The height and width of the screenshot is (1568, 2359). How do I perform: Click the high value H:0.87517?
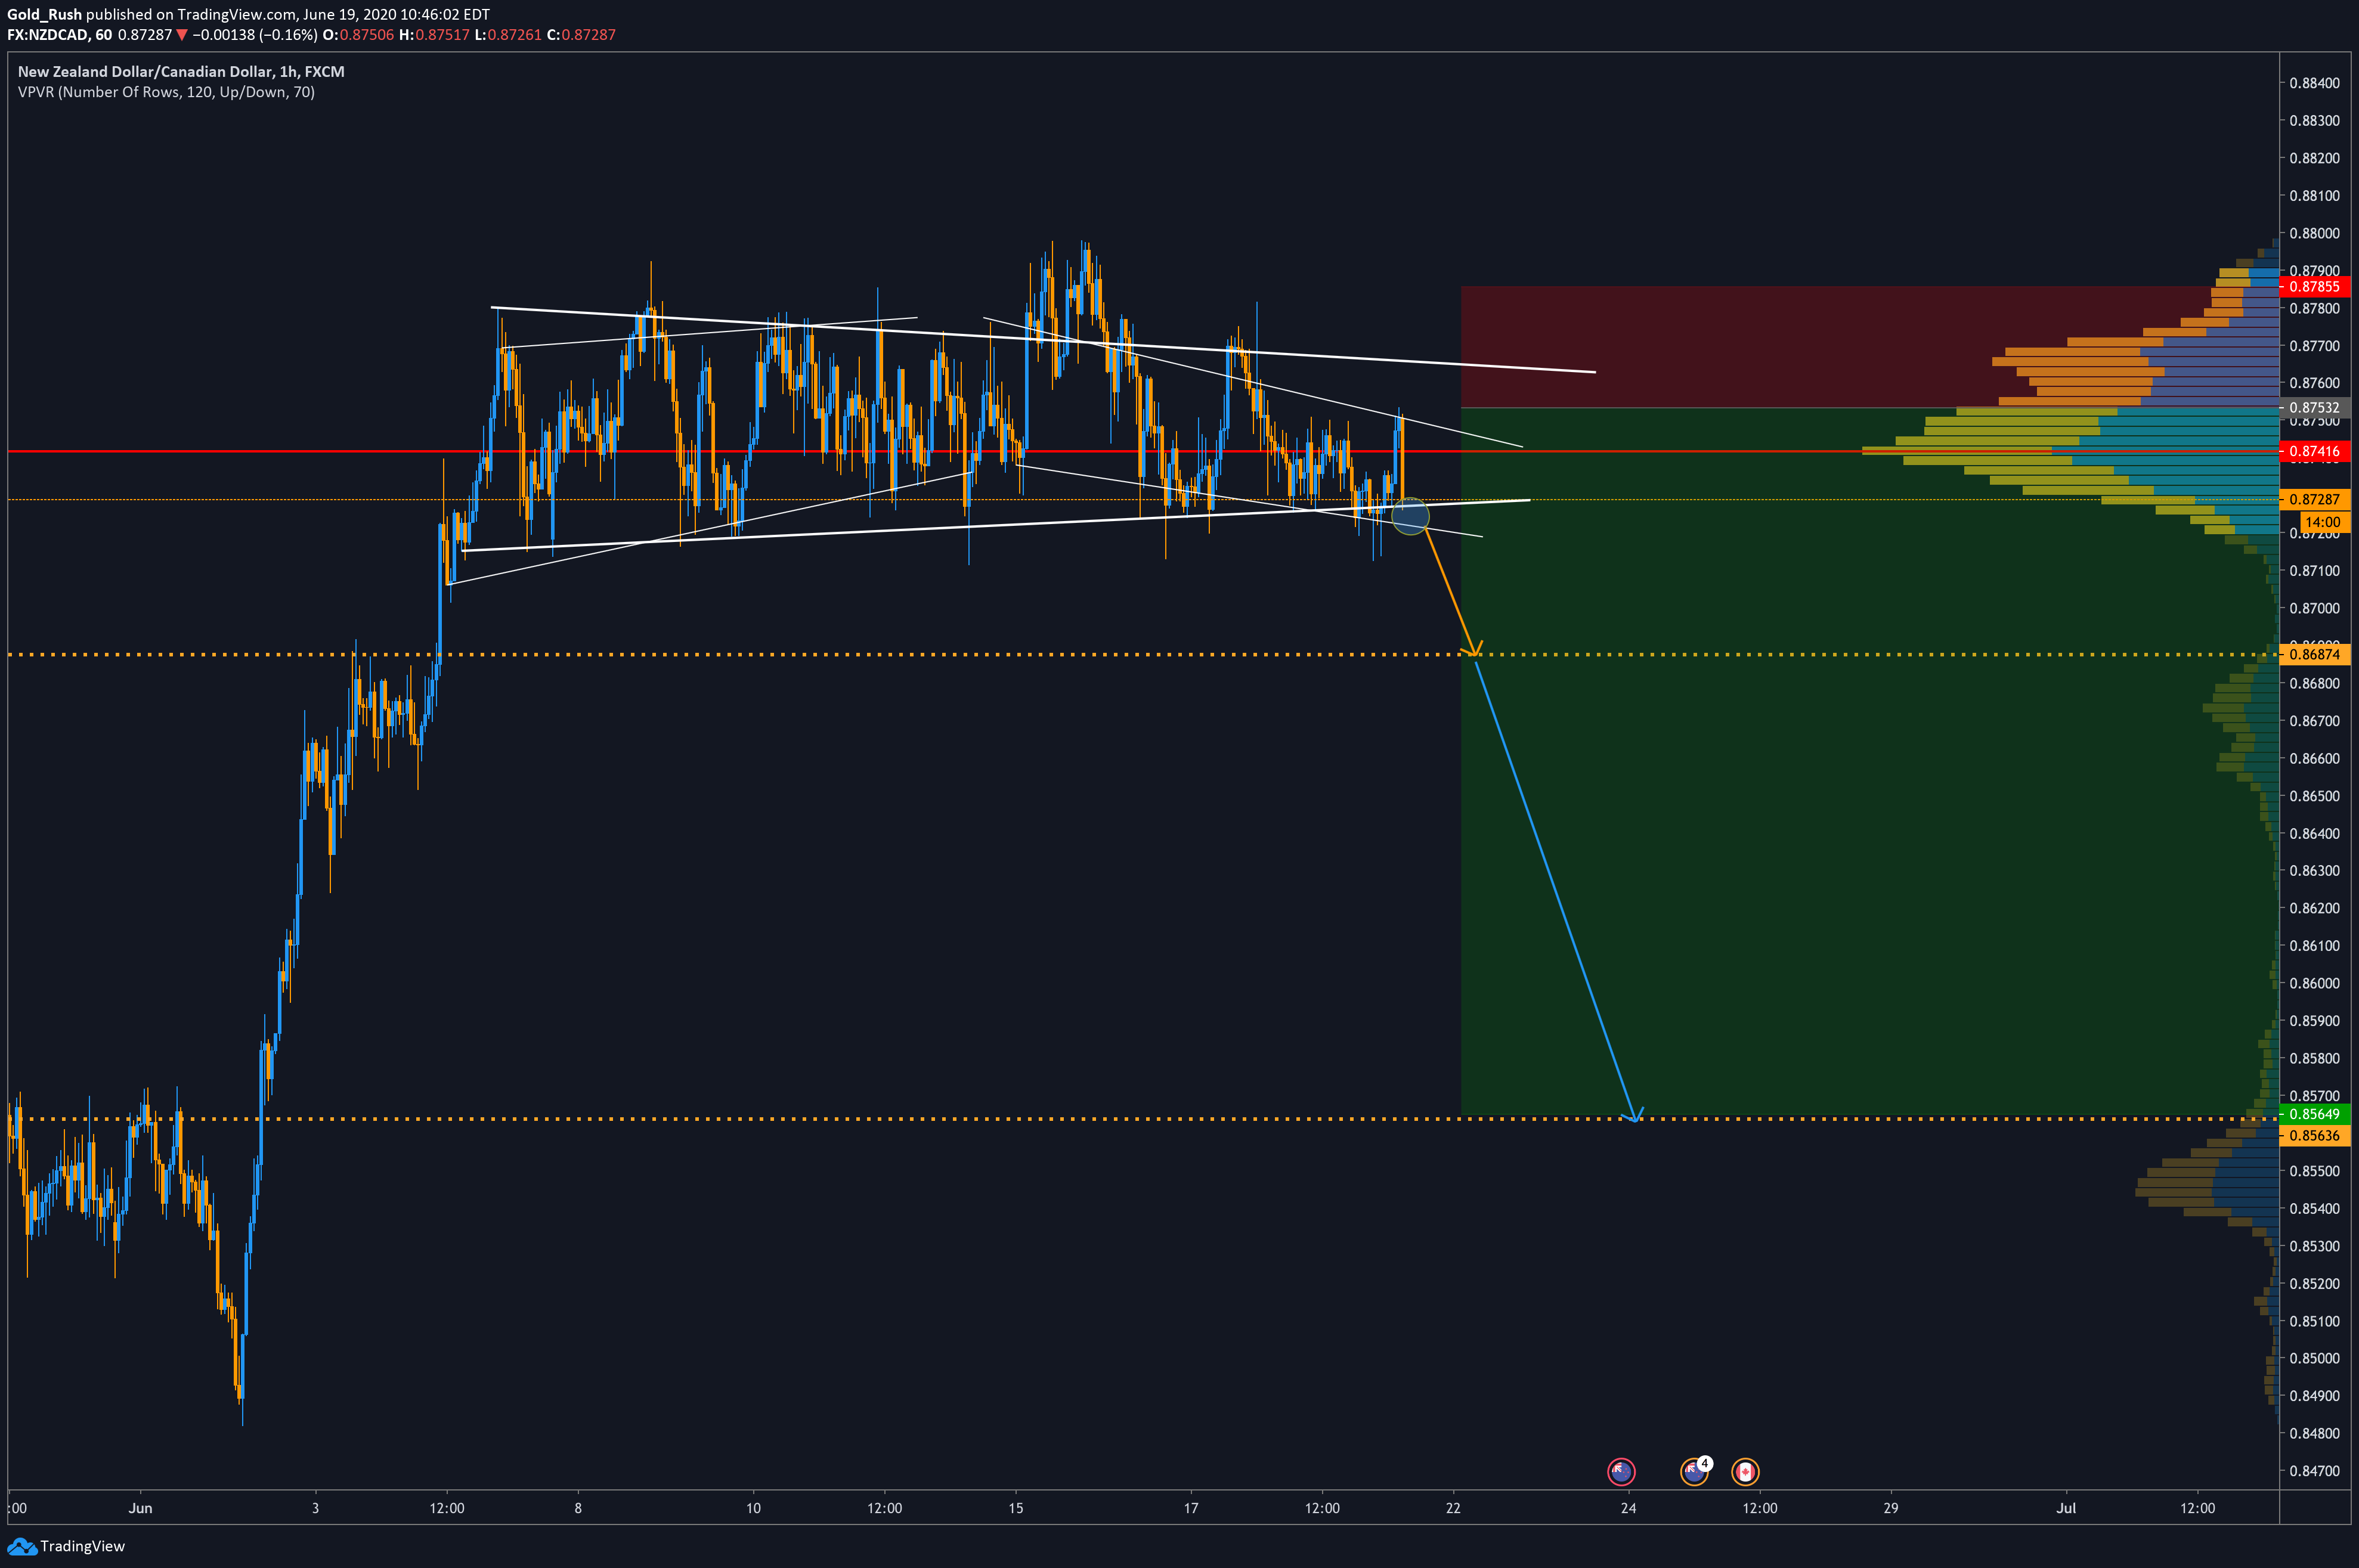[434, 35]
